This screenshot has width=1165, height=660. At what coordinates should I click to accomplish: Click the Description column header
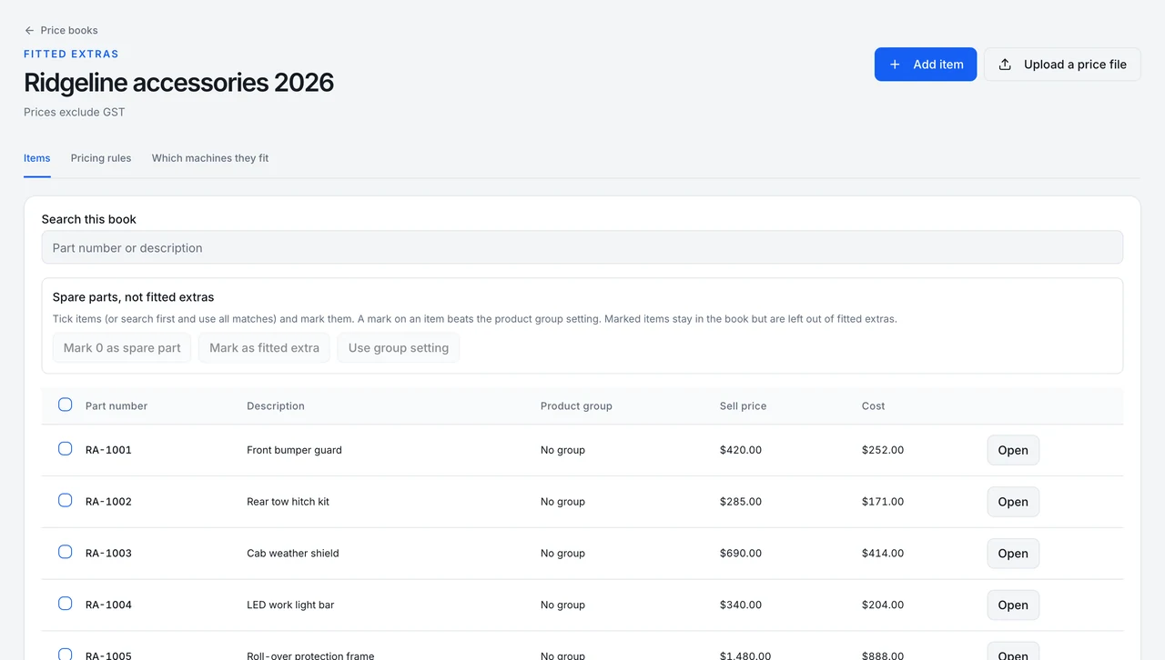pos(276,406)
